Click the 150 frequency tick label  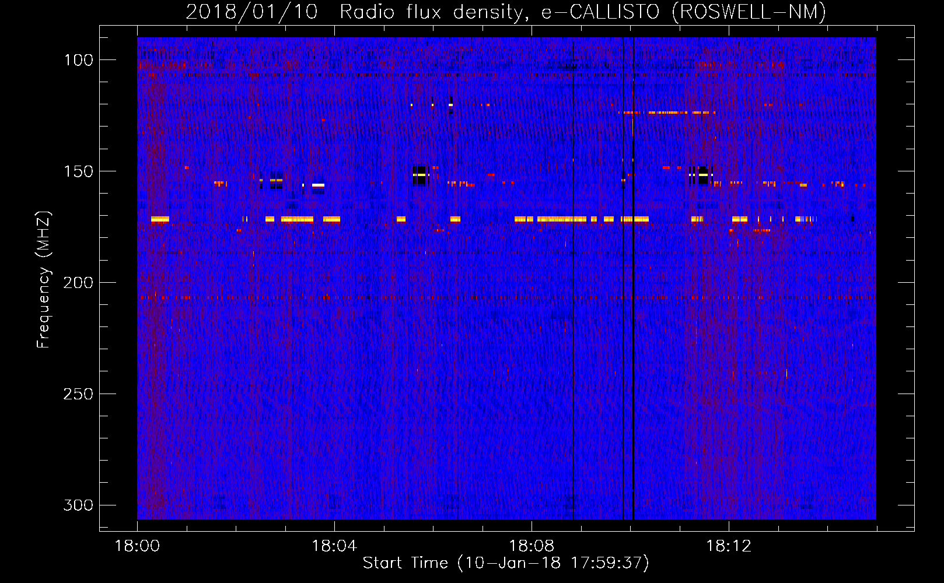[78, 171]
